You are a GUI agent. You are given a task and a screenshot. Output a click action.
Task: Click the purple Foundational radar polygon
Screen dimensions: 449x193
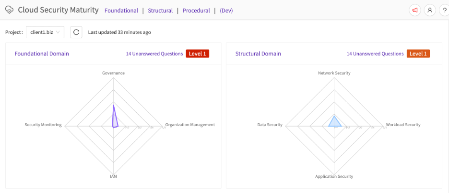[x=114, y=120]
